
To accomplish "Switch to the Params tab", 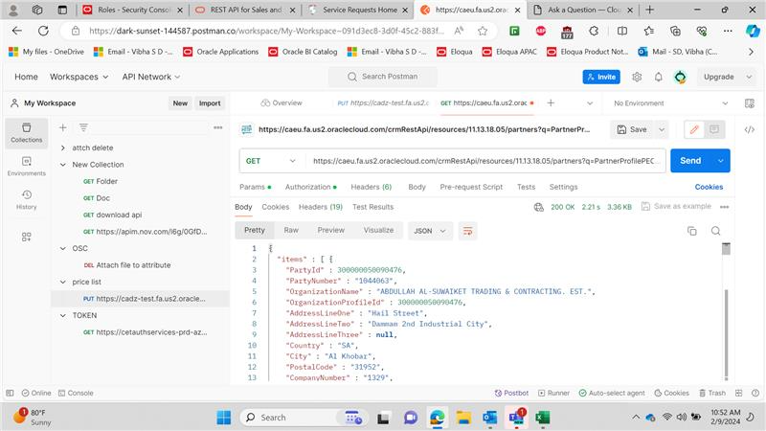I will pos(255,187).
